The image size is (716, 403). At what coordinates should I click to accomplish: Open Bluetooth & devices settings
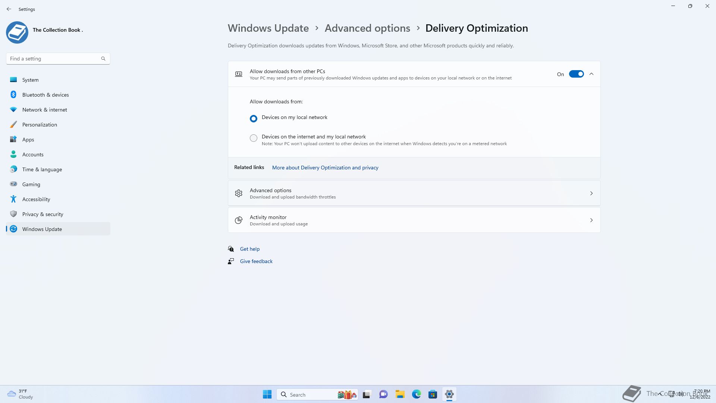pyautogui.click(x=58, y=95)
